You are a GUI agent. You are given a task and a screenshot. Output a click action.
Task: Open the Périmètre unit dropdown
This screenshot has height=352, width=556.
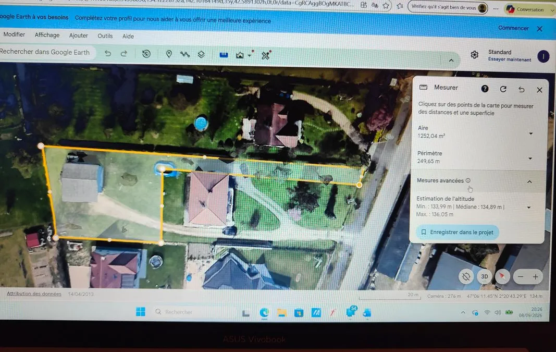click(530, 159)
